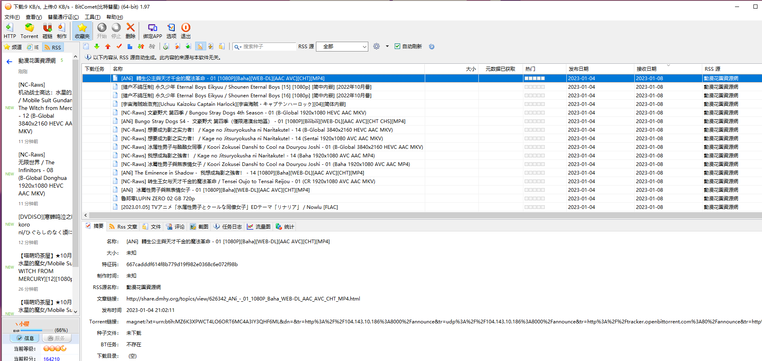Open the 统计 statistics tab
762x361 pixels.
[285, 226]
